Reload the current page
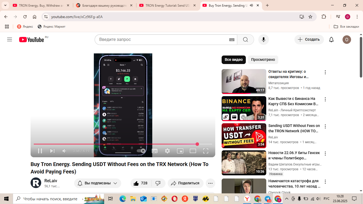Viewport: 363px width, 204px height. (25, 17)
